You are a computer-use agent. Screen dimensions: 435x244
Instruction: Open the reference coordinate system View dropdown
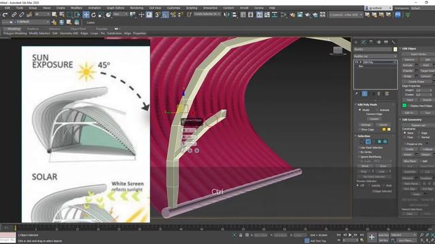coord(120,14)
